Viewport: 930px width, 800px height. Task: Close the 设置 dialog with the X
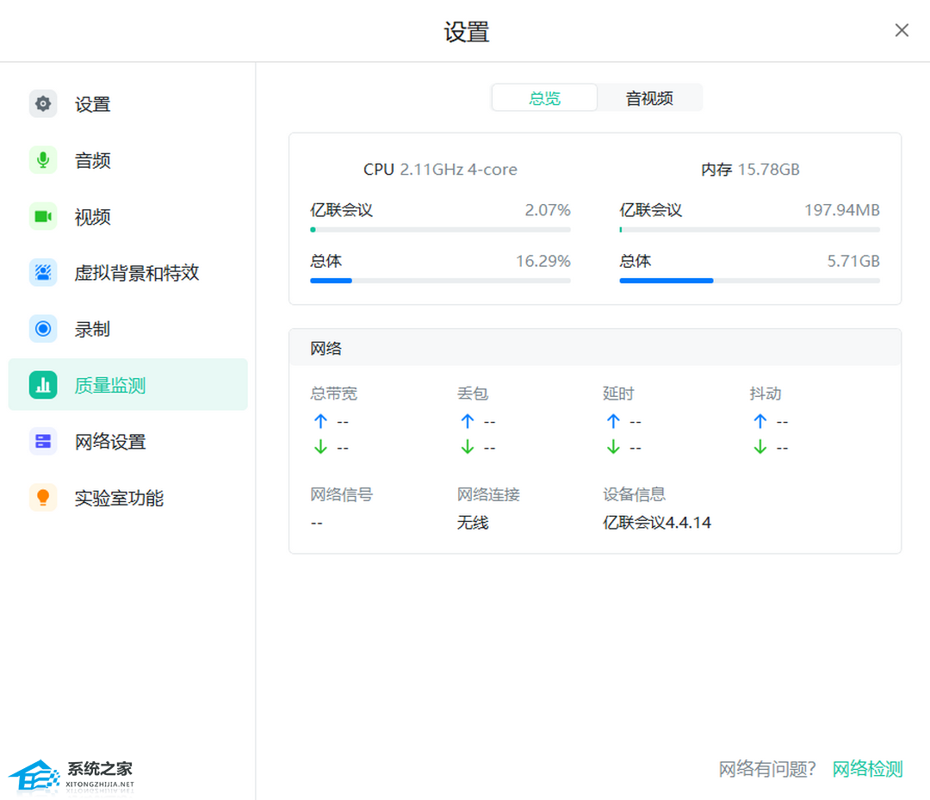pyautogui.click(x=902, y=30)
